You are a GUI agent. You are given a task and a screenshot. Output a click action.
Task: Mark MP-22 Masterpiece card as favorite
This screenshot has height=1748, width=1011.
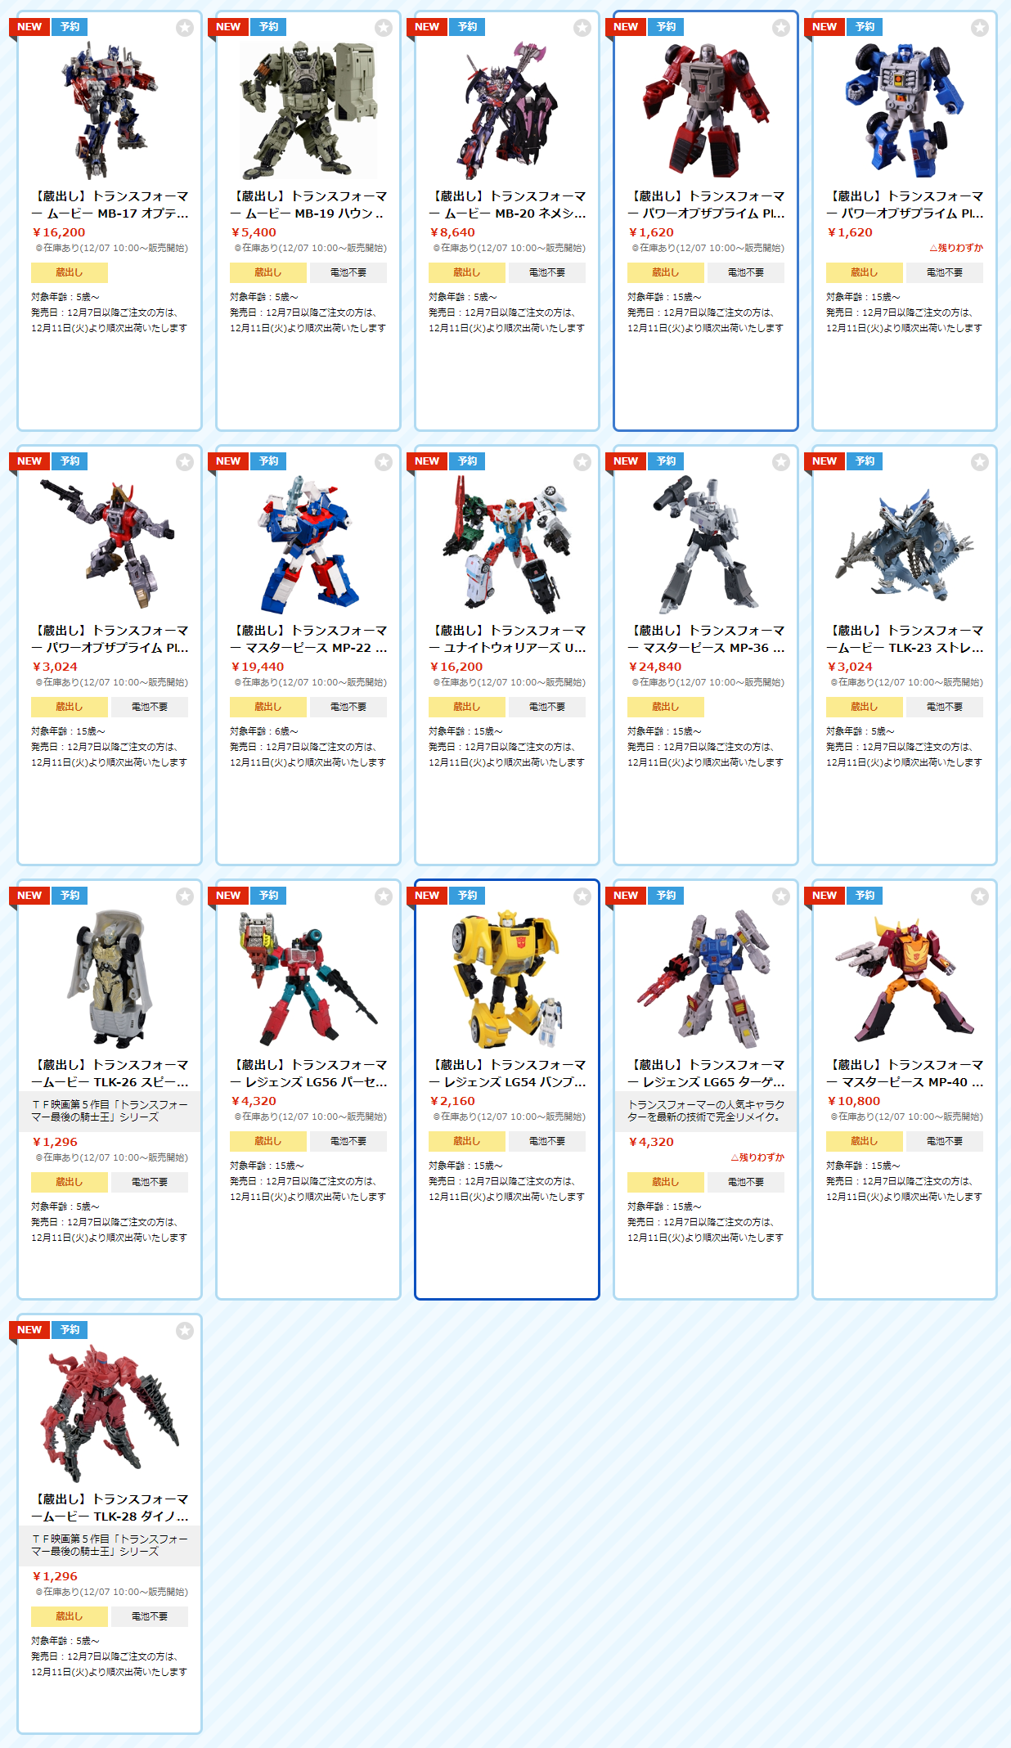click(x=384, y=462)
